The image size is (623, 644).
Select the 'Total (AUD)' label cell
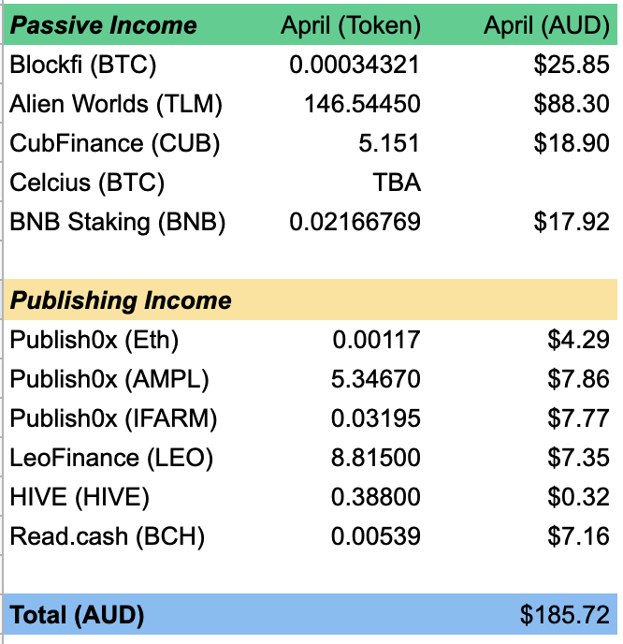tap(77, 615)
